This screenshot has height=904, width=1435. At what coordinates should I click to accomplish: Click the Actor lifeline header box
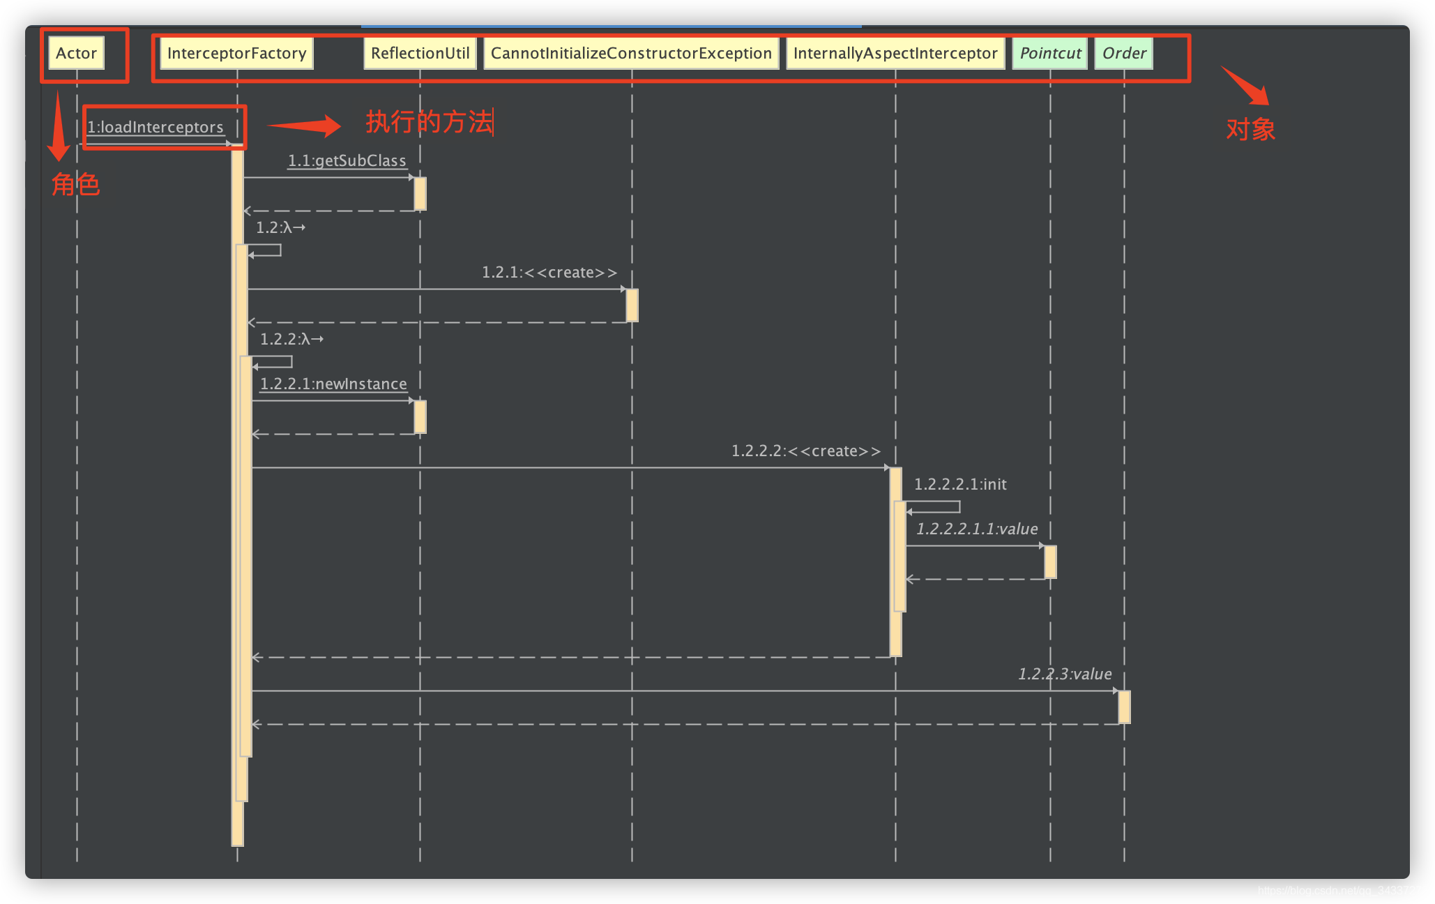pyautogui.click(x=76, y=53)
